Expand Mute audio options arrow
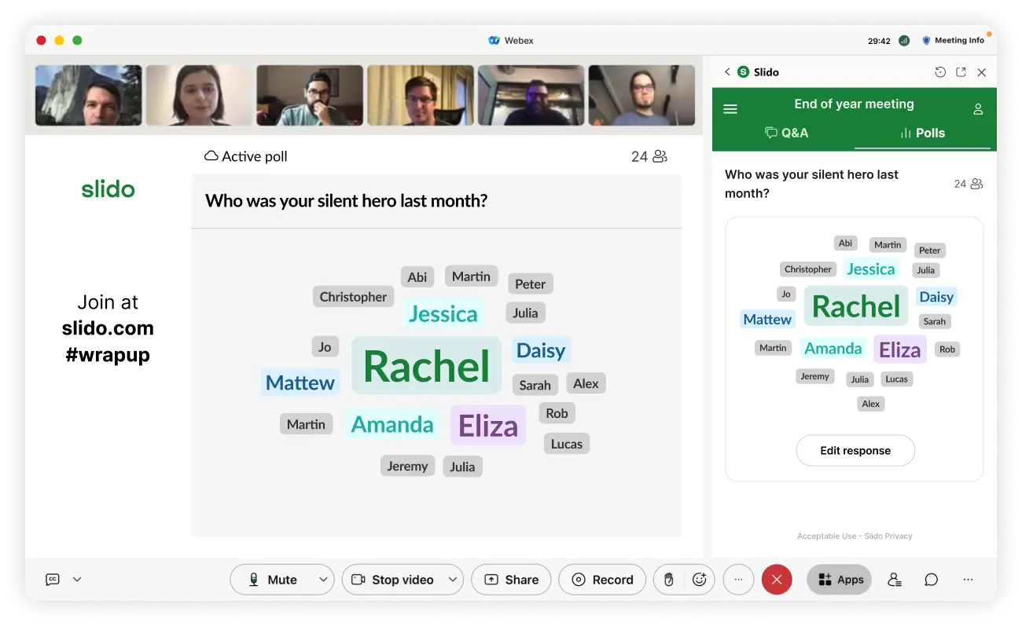The height and width of the screenshot is (626, 1022). click(323, 580)
